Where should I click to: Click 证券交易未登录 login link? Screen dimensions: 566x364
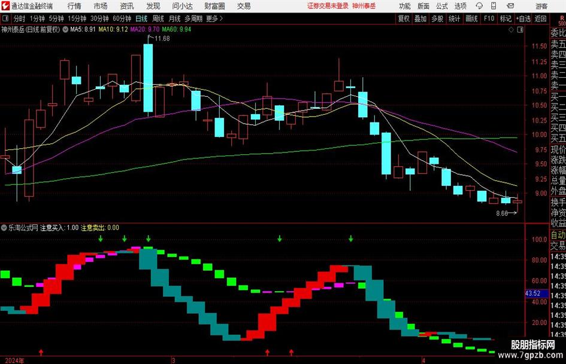(328, 6)
